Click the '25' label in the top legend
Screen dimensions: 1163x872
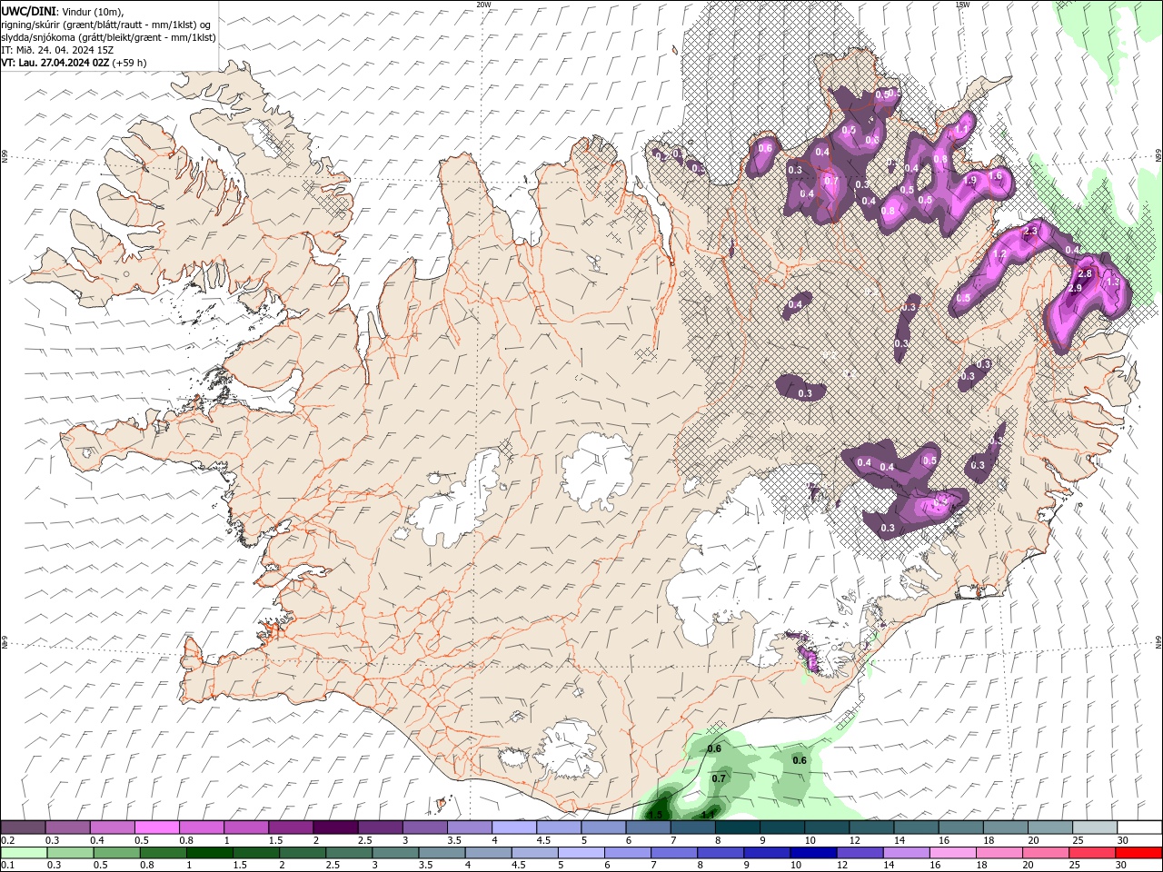(x=1077, y=840)
